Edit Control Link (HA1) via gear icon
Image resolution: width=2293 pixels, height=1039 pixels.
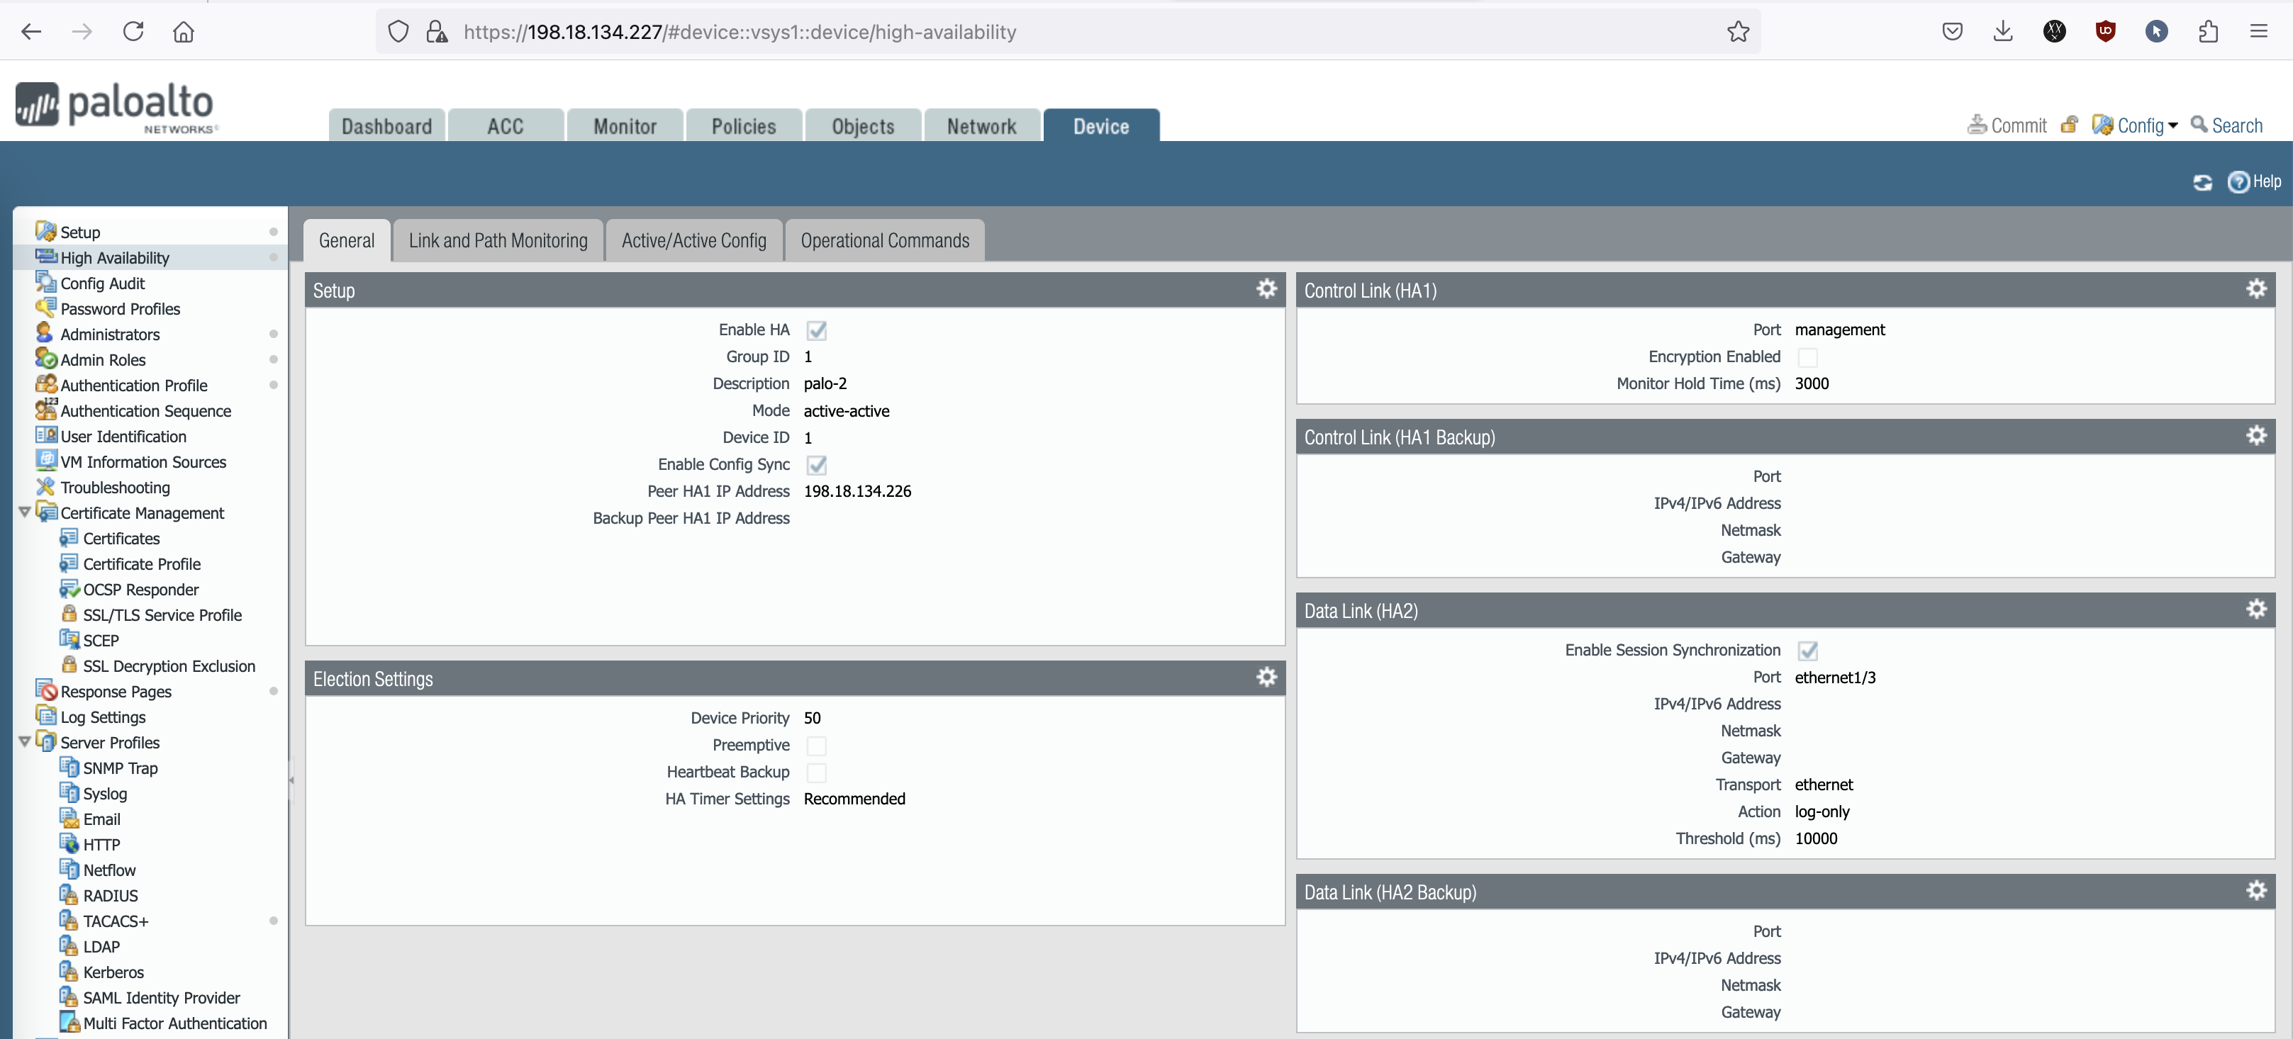click(2255, 289)
